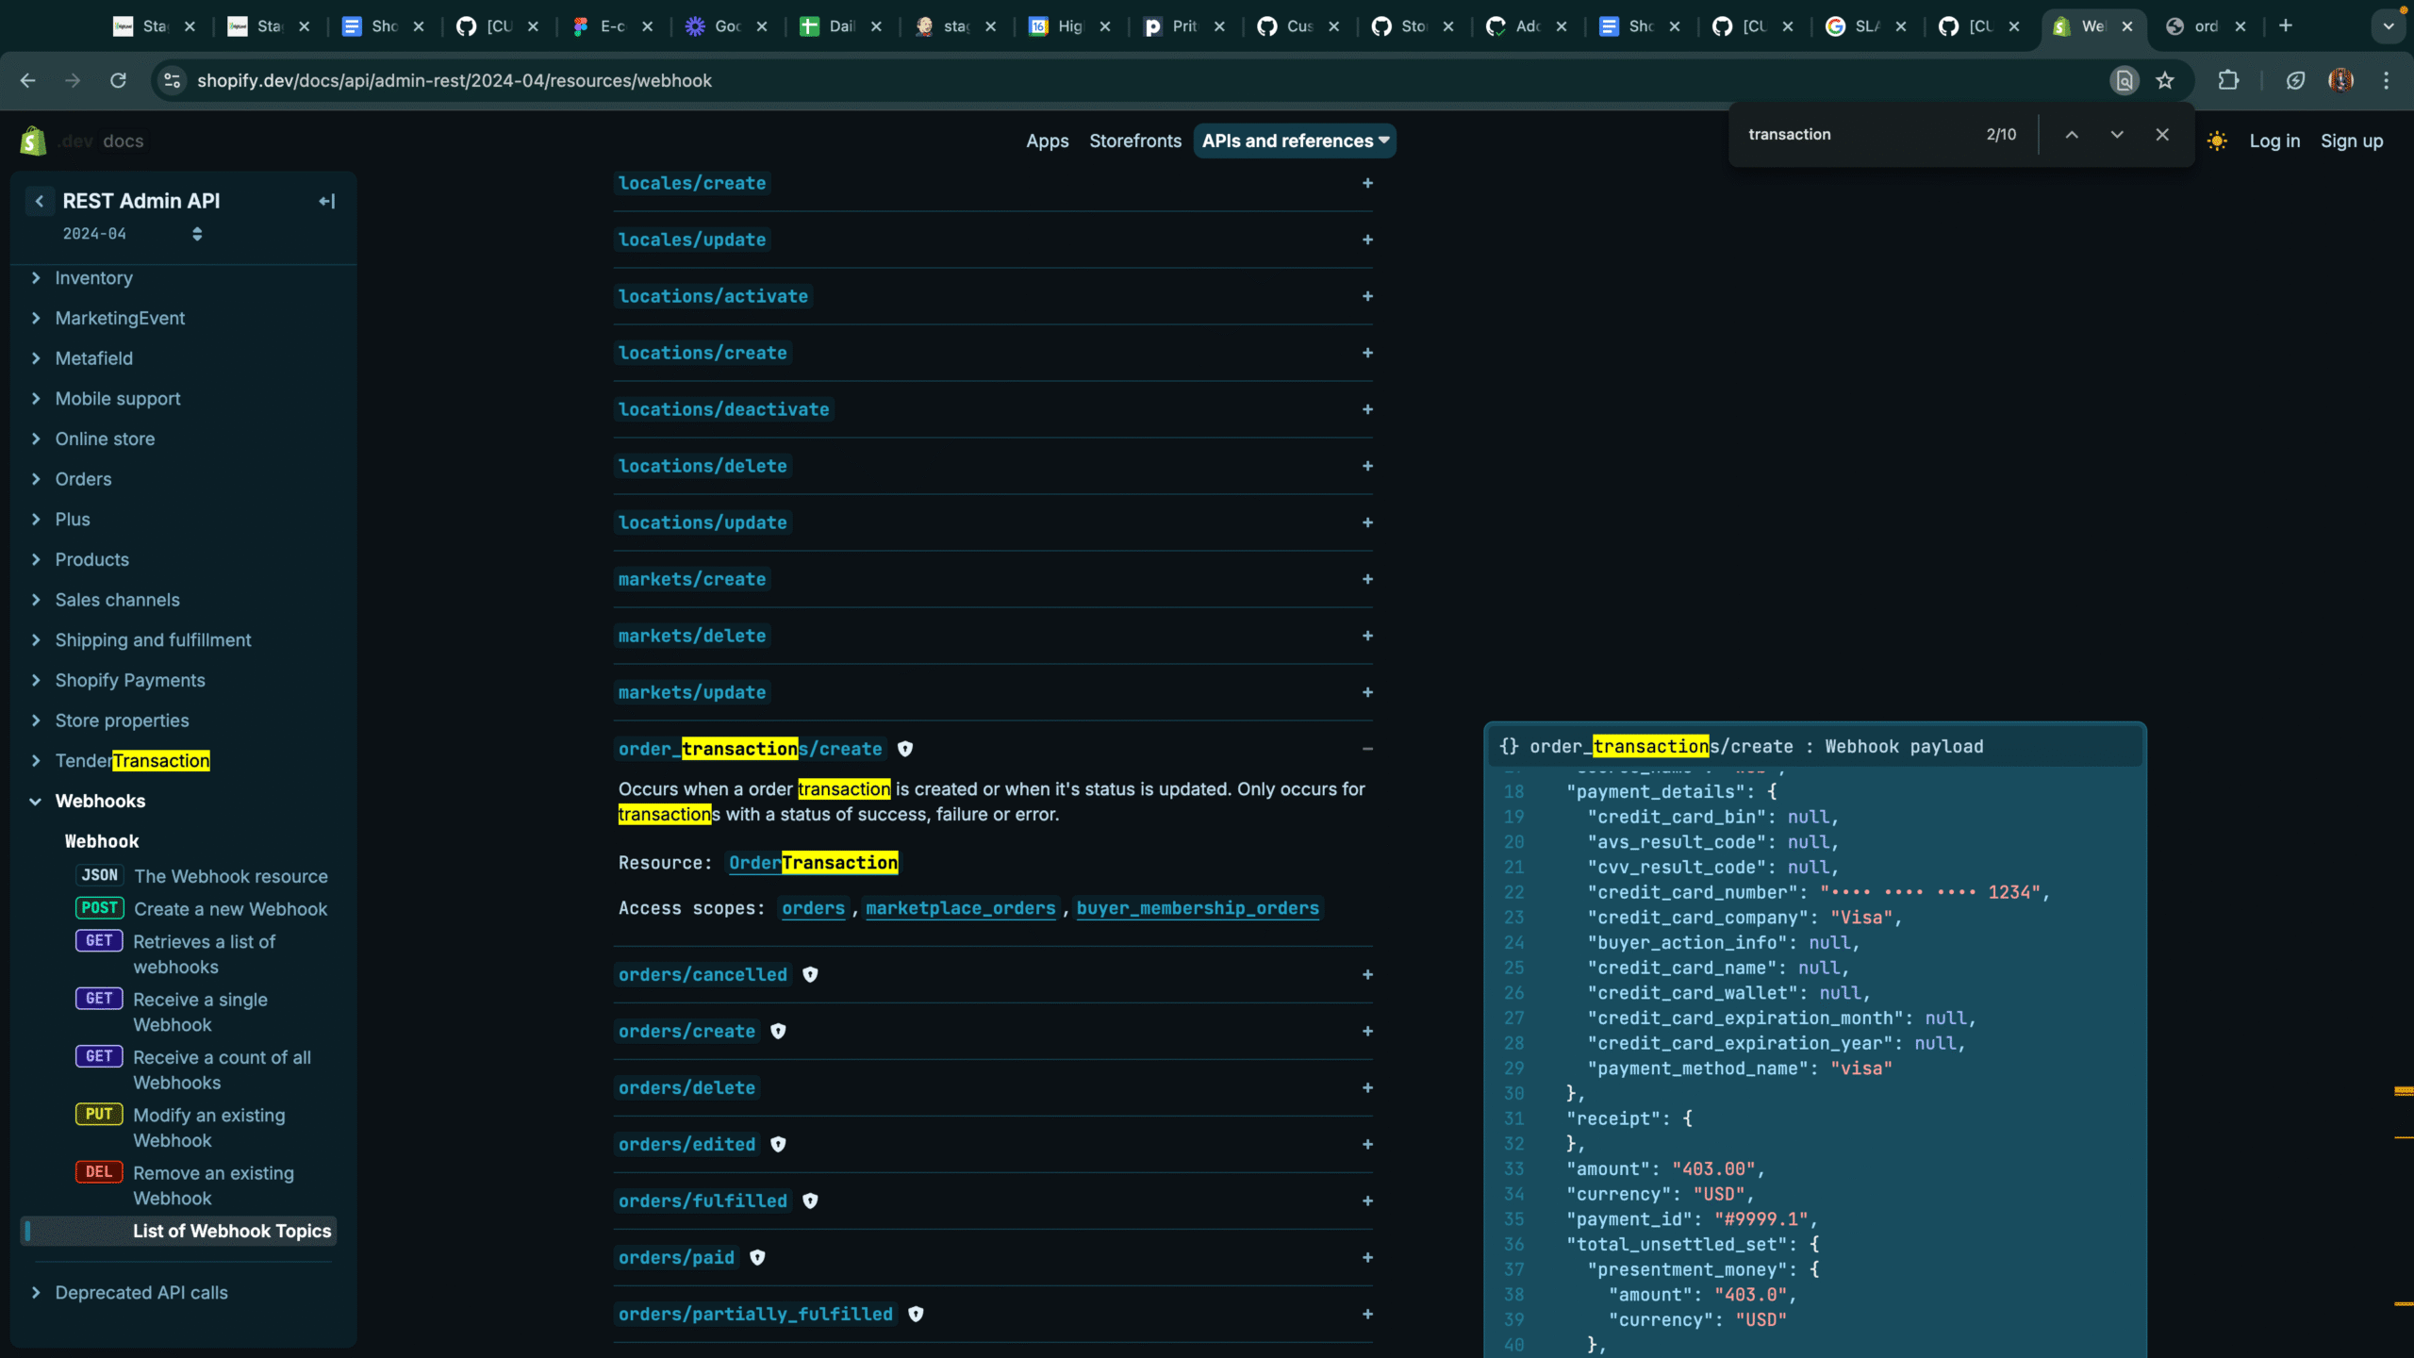Toggle light theme with sun icon

click(2217, 141)
